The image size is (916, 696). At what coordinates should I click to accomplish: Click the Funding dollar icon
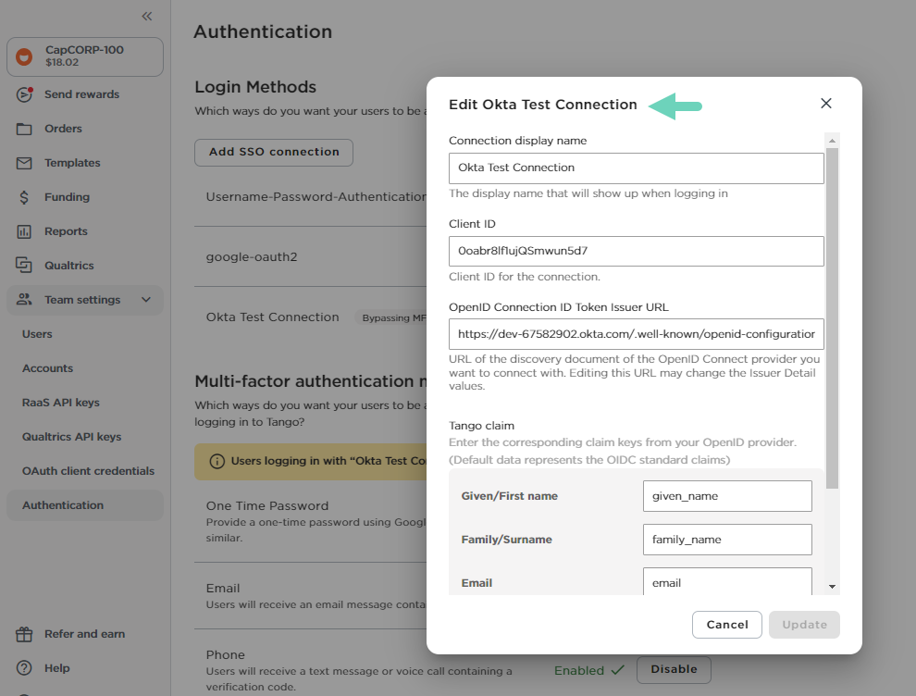[x=24, y=197]
